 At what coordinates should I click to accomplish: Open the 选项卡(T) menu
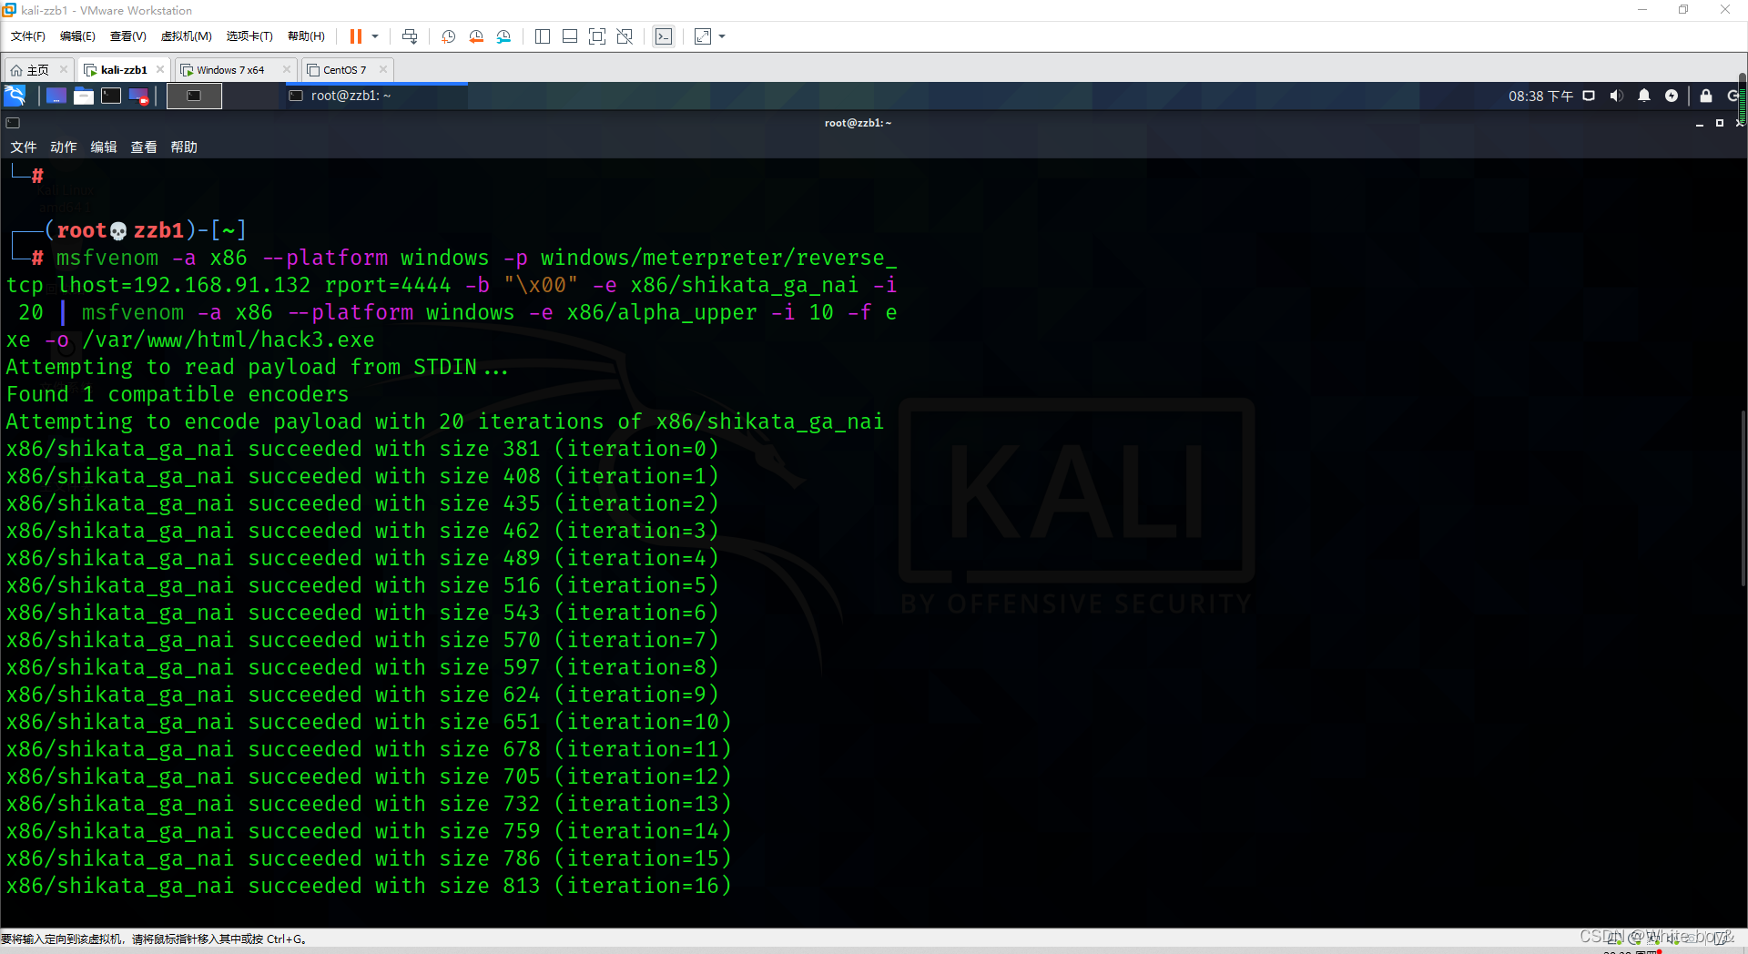coord(249,36)
